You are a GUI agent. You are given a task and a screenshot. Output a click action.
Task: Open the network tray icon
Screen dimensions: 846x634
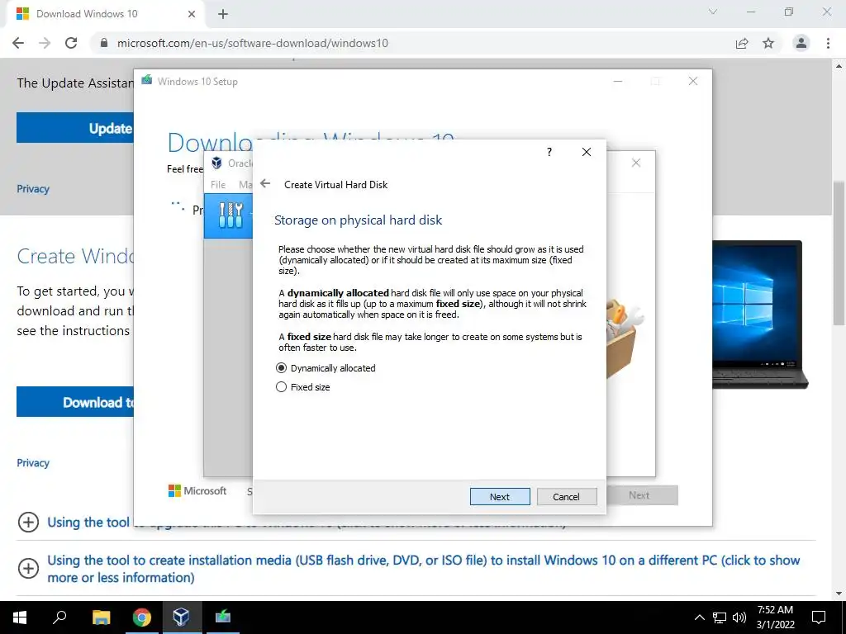(720, 617)
